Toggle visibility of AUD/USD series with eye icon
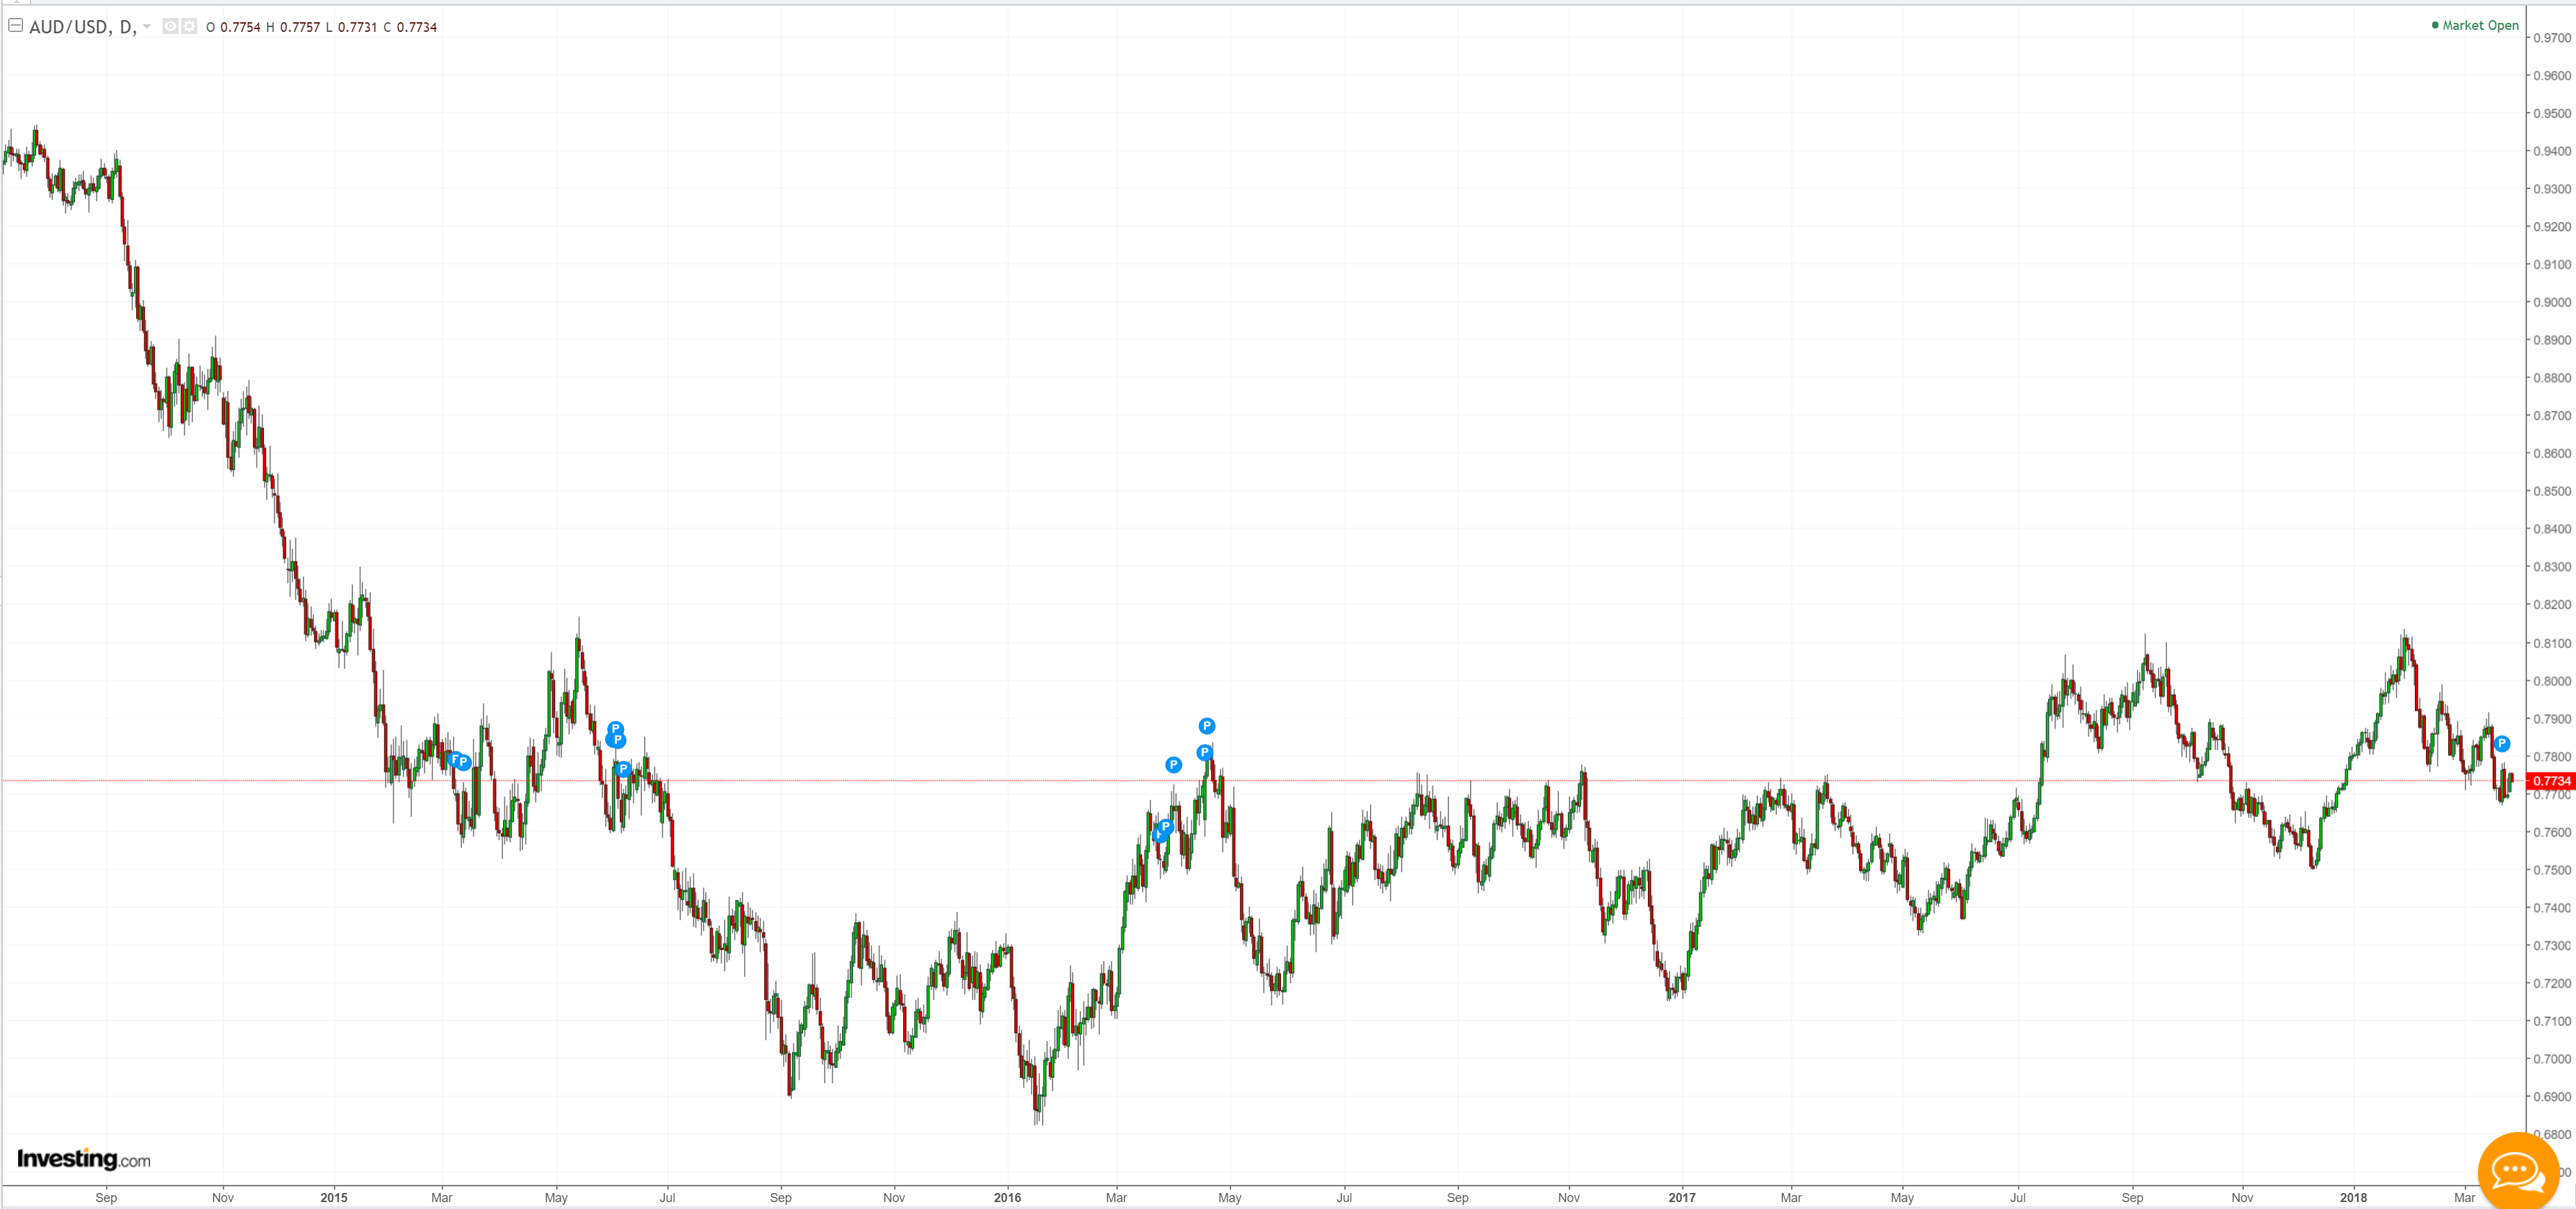Screen dimensions: 2576x1209 point(170,27)
